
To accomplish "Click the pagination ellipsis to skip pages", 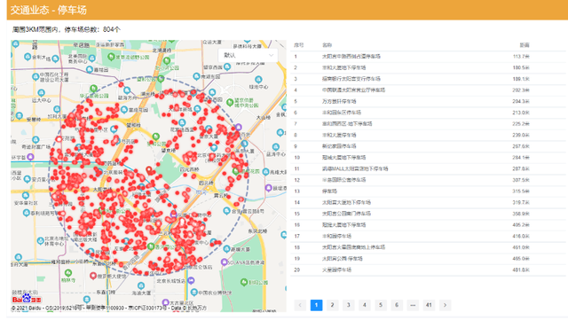I will point(413,305).
